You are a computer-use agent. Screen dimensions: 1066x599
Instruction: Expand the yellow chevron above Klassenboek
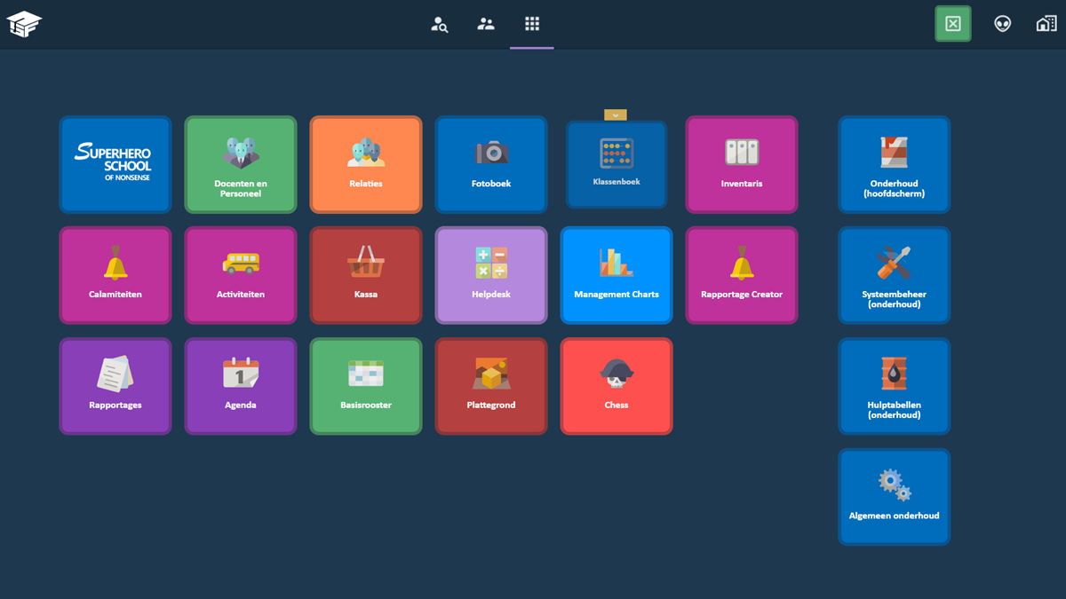(x=616, y=115)
